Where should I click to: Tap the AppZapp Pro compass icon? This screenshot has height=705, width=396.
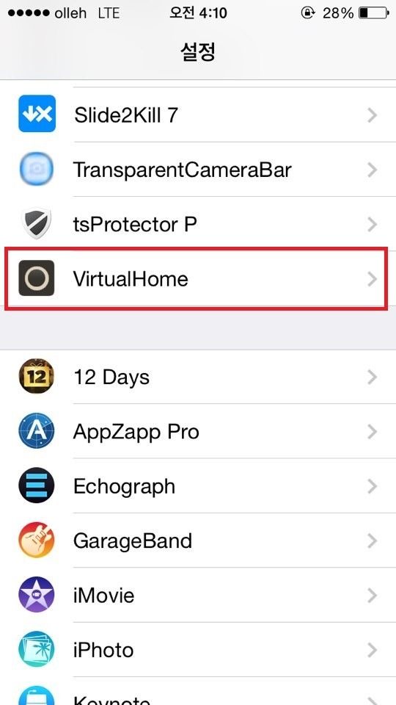point(37,431)
